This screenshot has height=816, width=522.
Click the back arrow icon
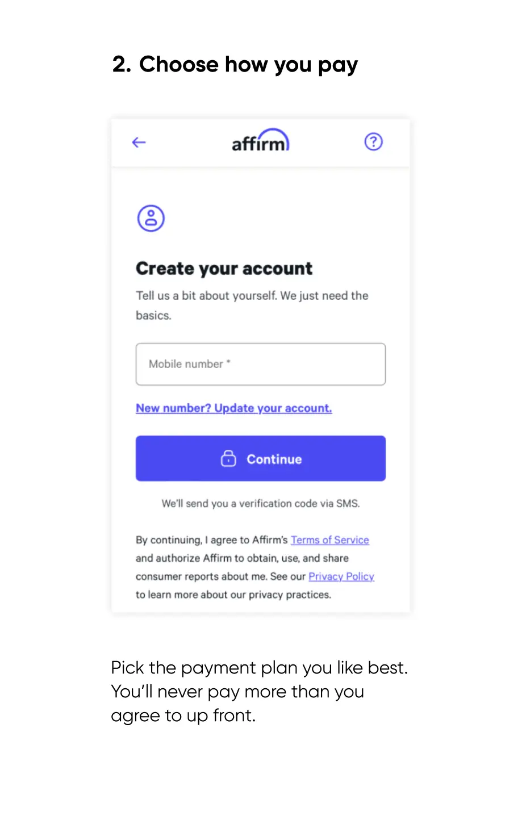139,143
